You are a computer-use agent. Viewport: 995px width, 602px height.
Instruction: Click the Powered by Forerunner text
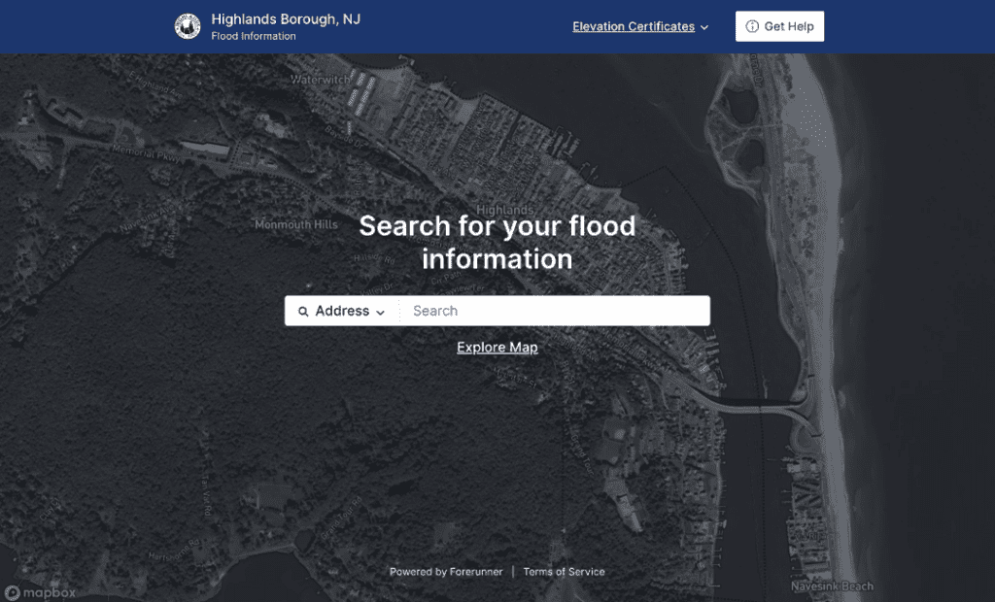pyautogui.click(x=446, y=572)
